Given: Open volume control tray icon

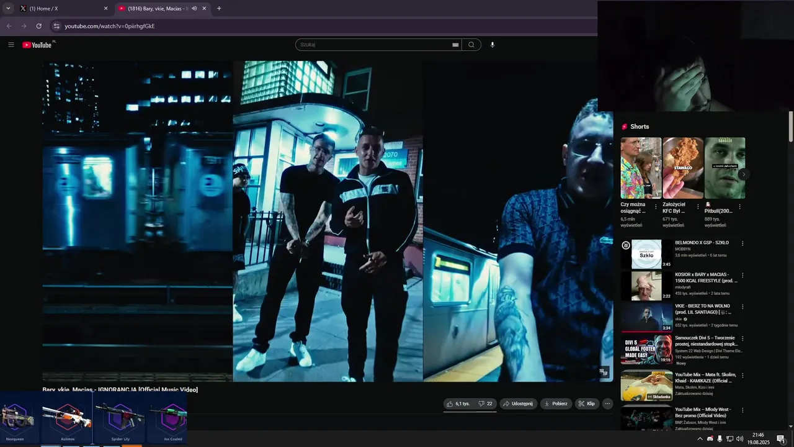Looking at the screenshot, I should 739,439.
